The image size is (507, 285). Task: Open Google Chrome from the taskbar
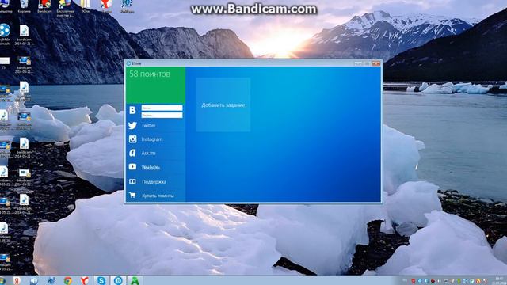click(67, 280)
